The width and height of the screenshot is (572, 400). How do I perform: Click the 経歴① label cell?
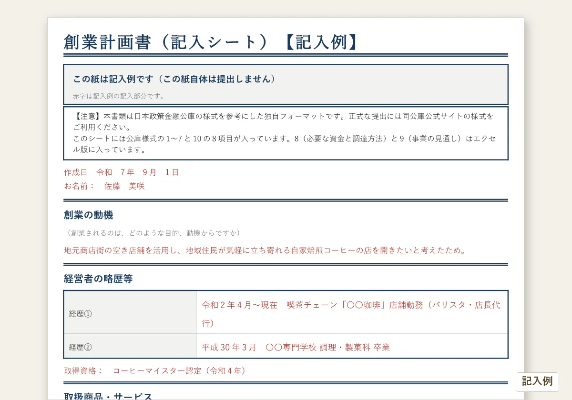(x=130, y=312)
